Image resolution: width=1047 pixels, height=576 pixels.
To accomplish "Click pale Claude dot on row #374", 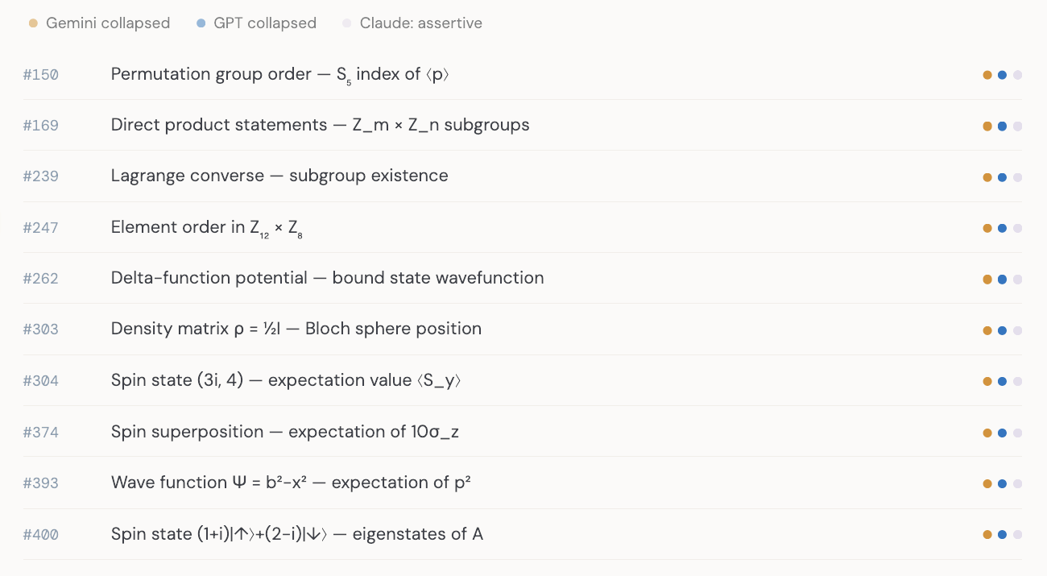I will 1017,433.
